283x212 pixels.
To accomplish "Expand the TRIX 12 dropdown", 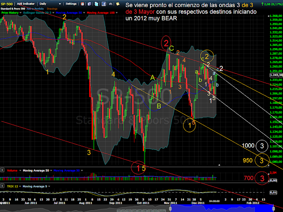I will (x=20, y=186).
